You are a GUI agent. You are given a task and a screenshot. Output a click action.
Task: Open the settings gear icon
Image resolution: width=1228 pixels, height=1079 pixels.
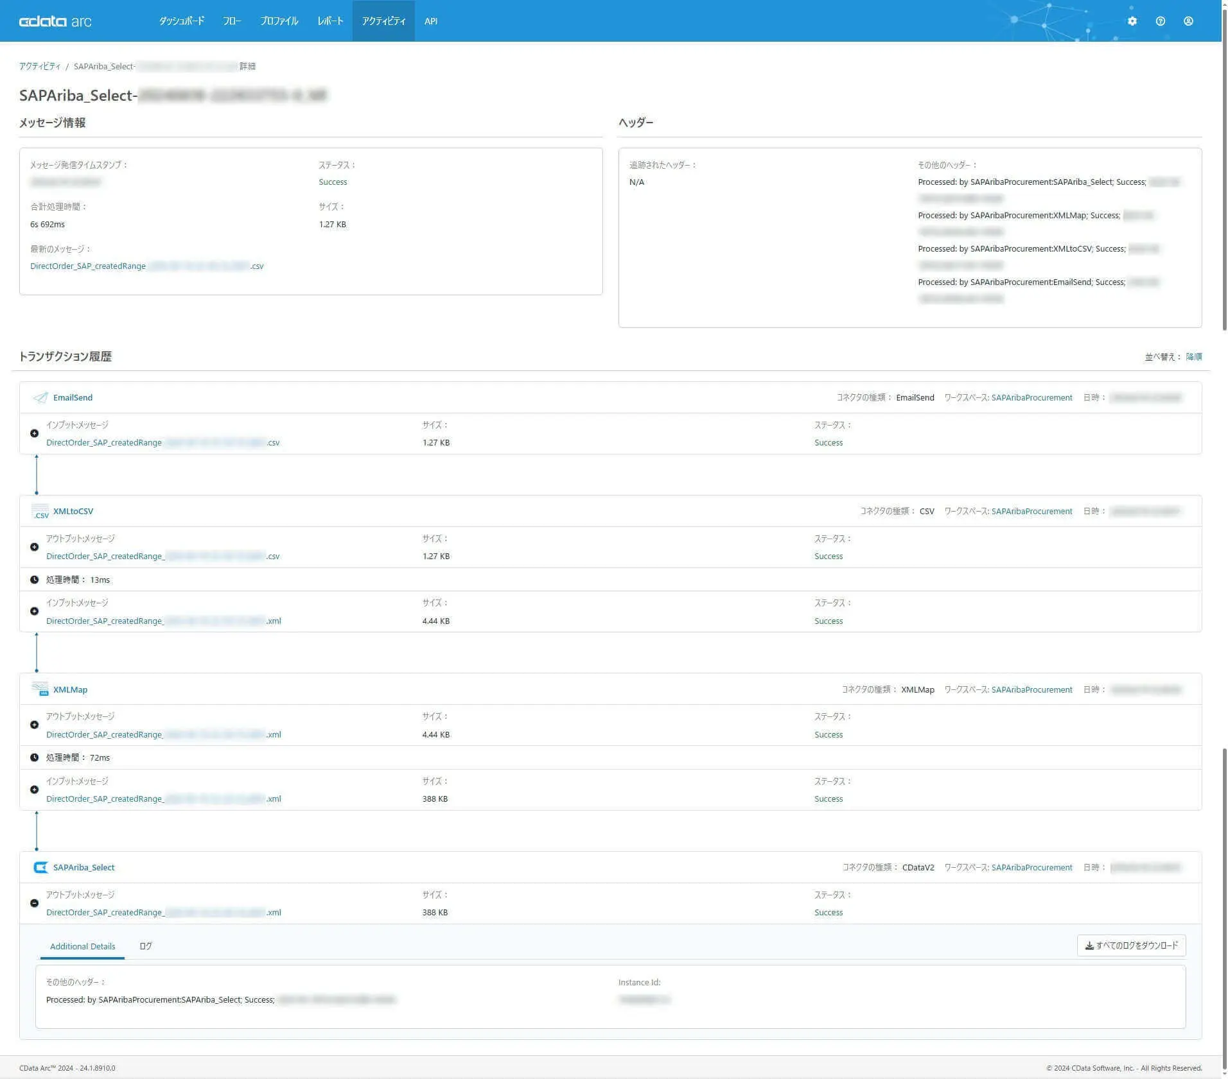point(1132,21)
